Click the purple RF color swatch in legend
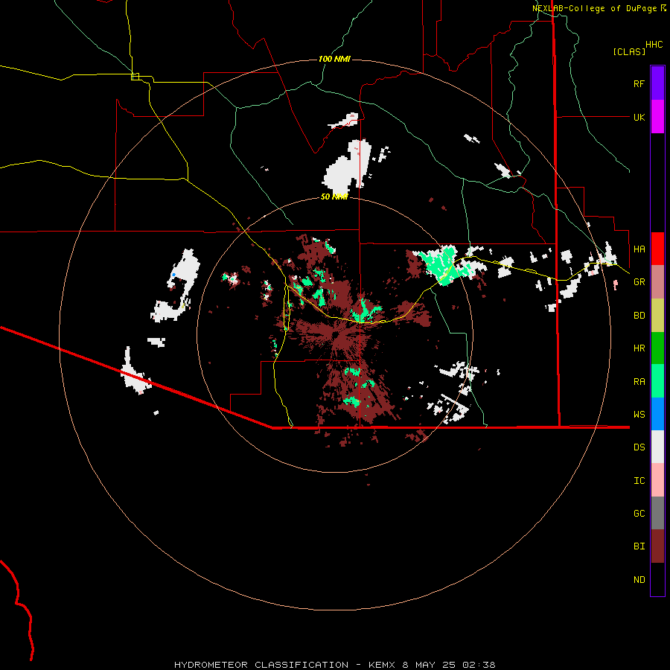The image size is (670, 670). pos(657,83)
